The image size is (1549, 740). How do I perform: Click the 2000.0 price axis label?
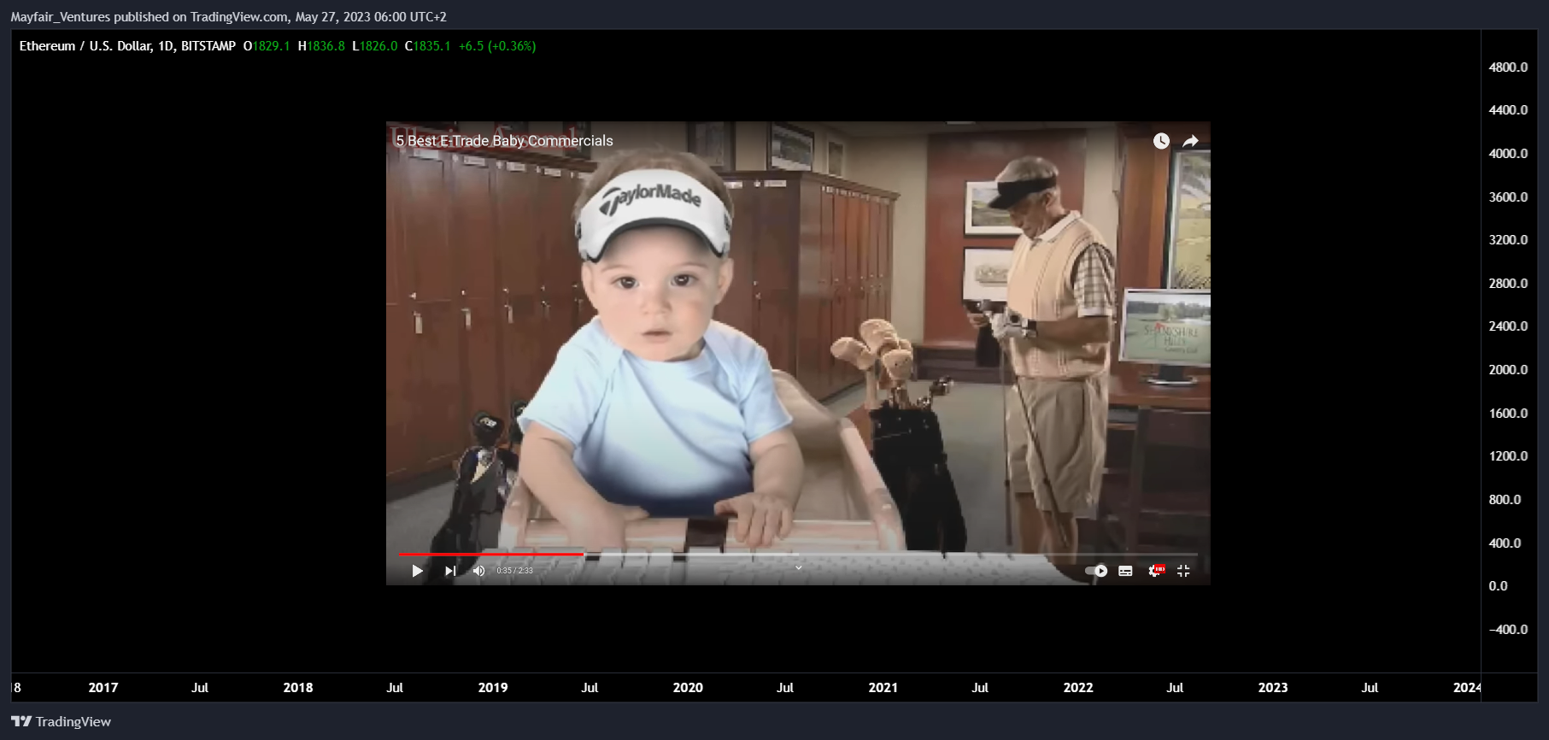(1508, 370)
